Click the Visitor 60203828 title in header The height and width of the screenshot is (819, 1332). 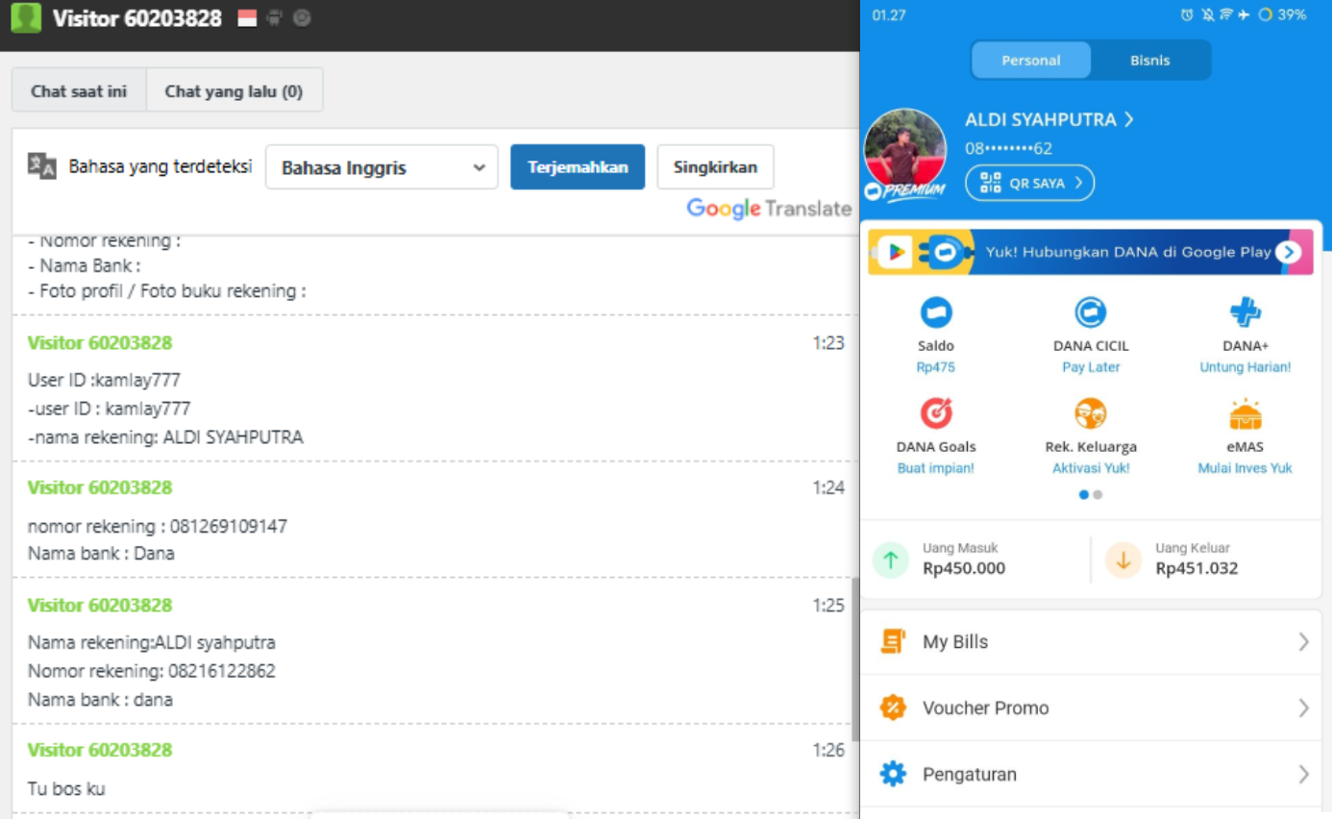coord(137,18)
